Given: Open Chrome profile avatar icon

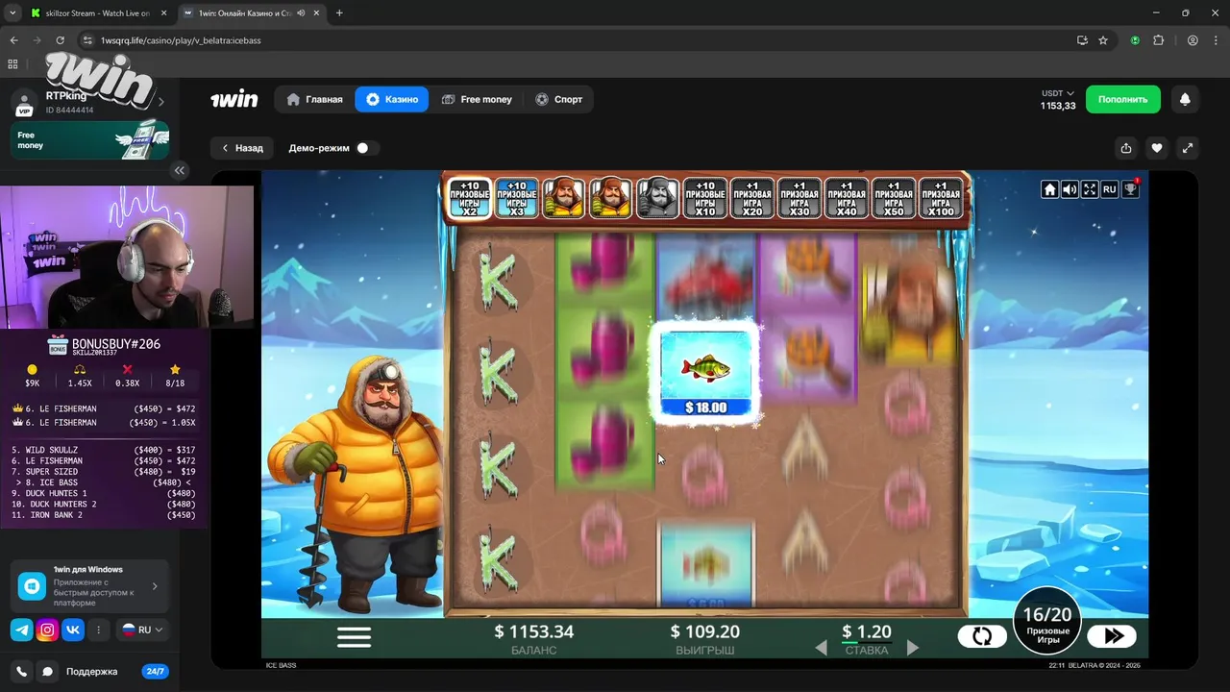Looking at the screenshot, I should pyautogui.click(x=1193, y=40).
